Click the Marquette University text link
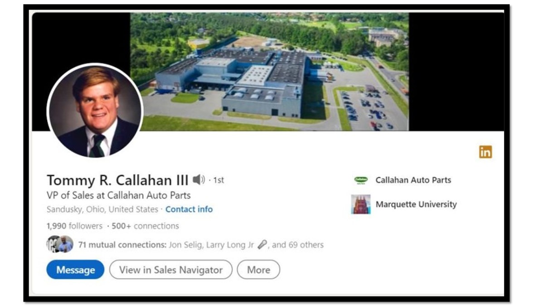Image resolution: width=544 pixels, height=306 pixels. click(x=416, y=204)
